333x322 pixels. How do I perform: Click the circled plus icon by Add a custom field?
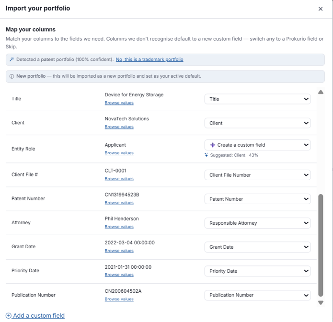coord(9,316)
